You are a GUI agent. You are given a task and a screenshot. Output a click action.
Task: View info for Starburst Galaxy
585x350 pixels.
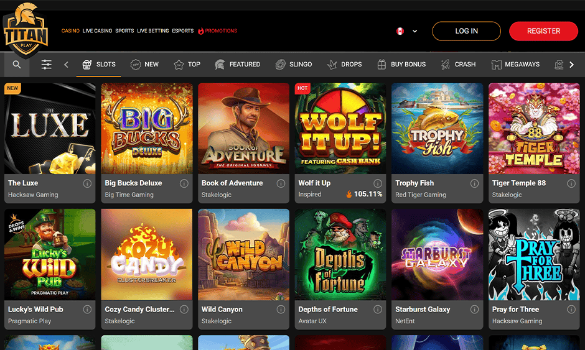pos(474,310)
